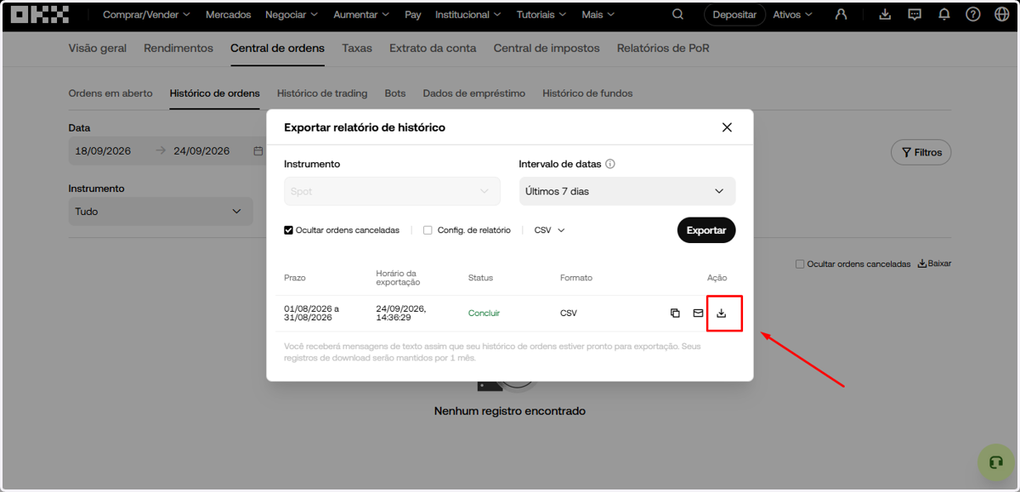1020x492 pixels.
Task: Click the end date 24/09/2026 field
Action: [x=201, y=151]
